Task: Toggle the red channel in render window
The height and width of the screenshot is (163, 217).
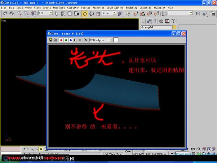Action: [61, 40]
